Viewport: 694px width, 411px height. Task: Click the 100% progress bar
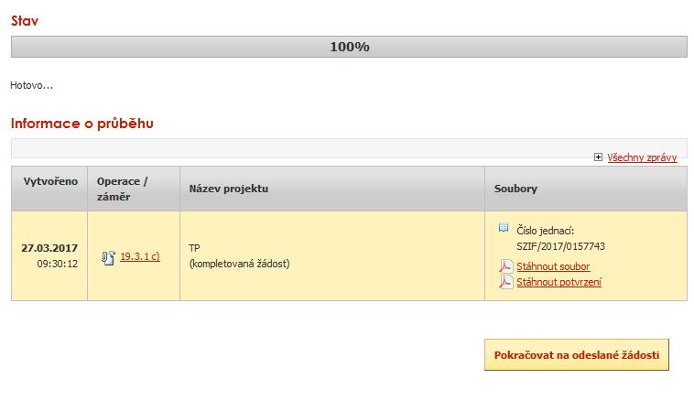[x=349, y=47]
